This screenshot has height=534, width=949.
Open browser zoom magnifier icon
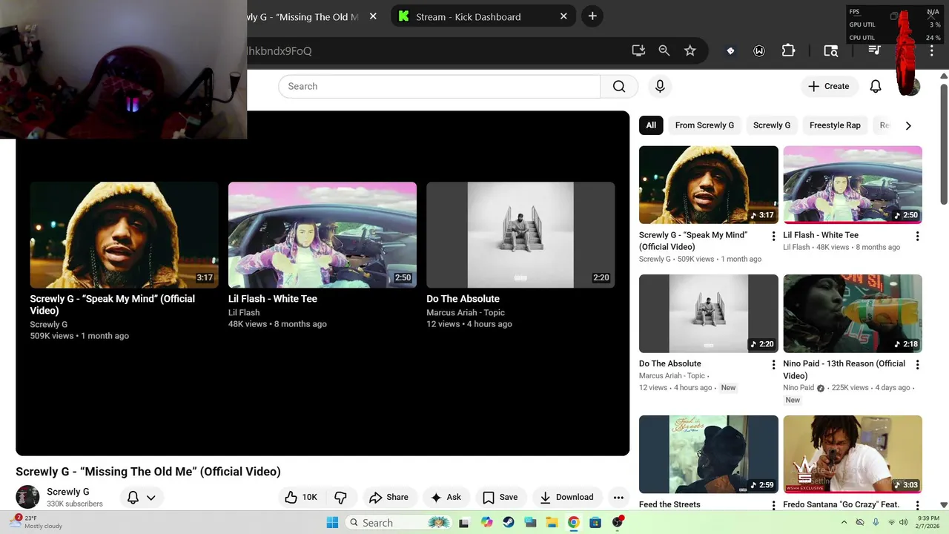664,50
